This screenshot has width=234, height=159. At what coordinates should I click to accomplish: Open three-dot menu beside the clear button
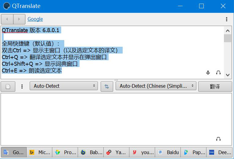22,87
